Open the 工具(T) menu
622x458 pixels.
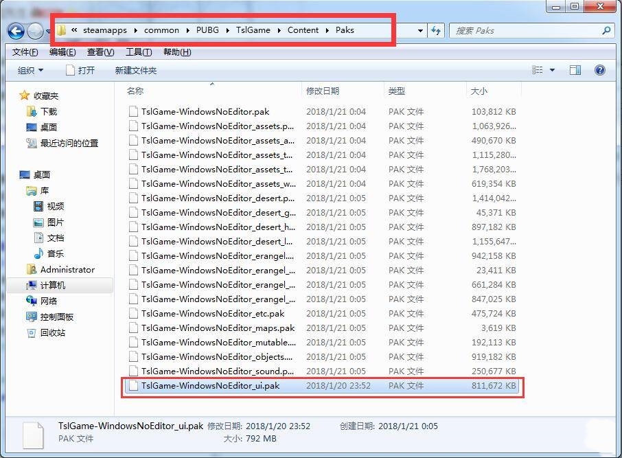tap(139, 52)
